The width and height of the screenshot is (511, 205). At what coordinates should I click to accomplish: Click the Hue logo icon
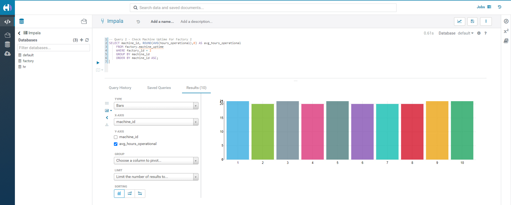click(7, 7)
